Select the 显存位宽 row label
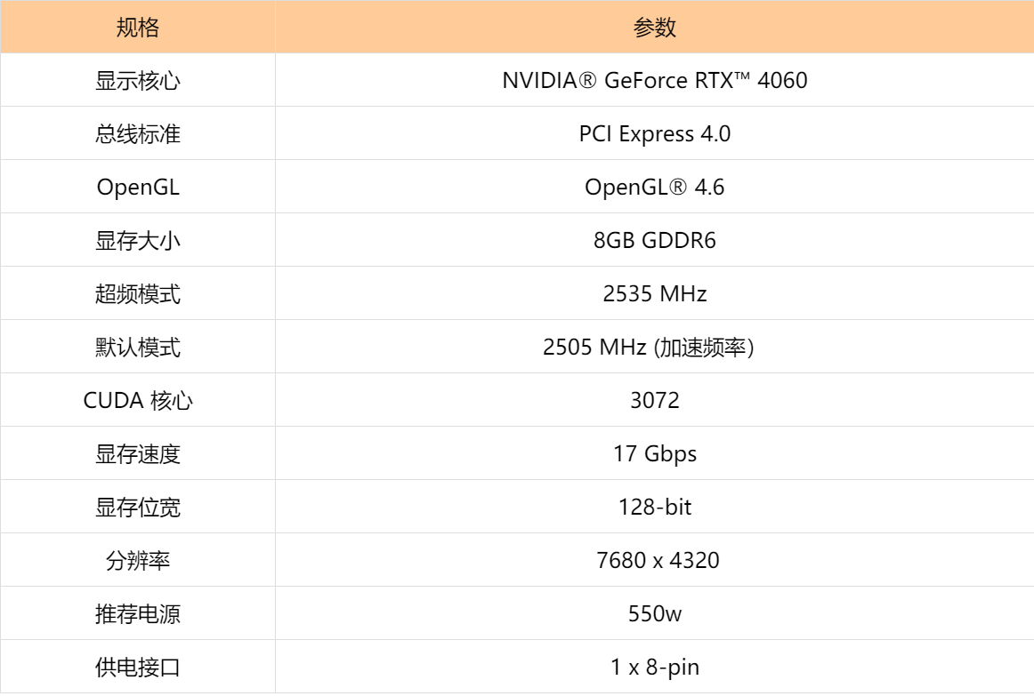1034x696 pixels. pyautogui.click(x=138, y=508)
